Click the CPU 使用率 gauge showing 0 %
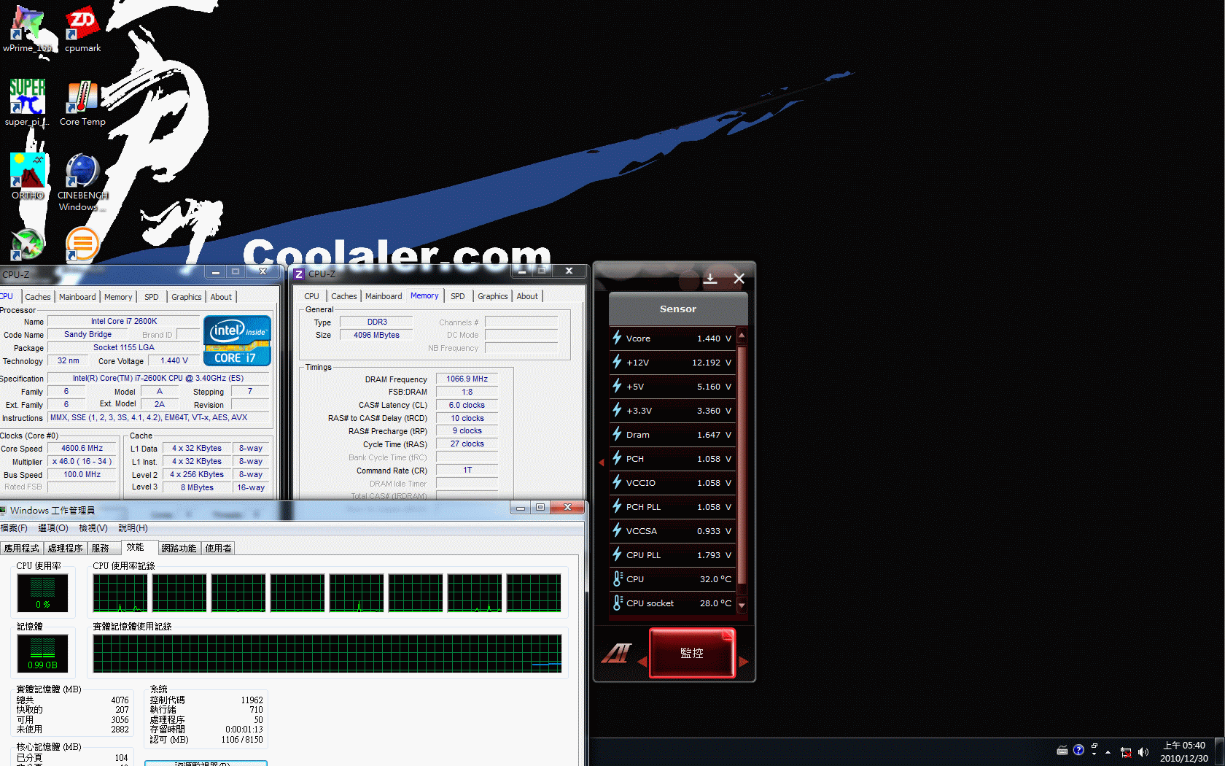1225x766 pixels. pyautogui.click(x=42, y=592)
